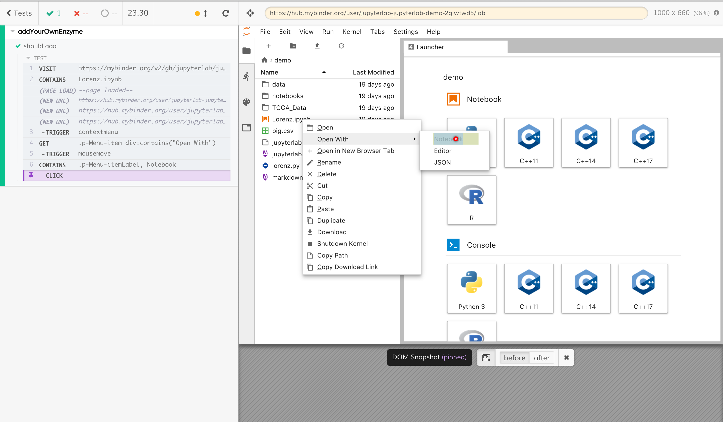Open the open tabs sidebar icon
723x422 pixels.
[x=247, y=127]
